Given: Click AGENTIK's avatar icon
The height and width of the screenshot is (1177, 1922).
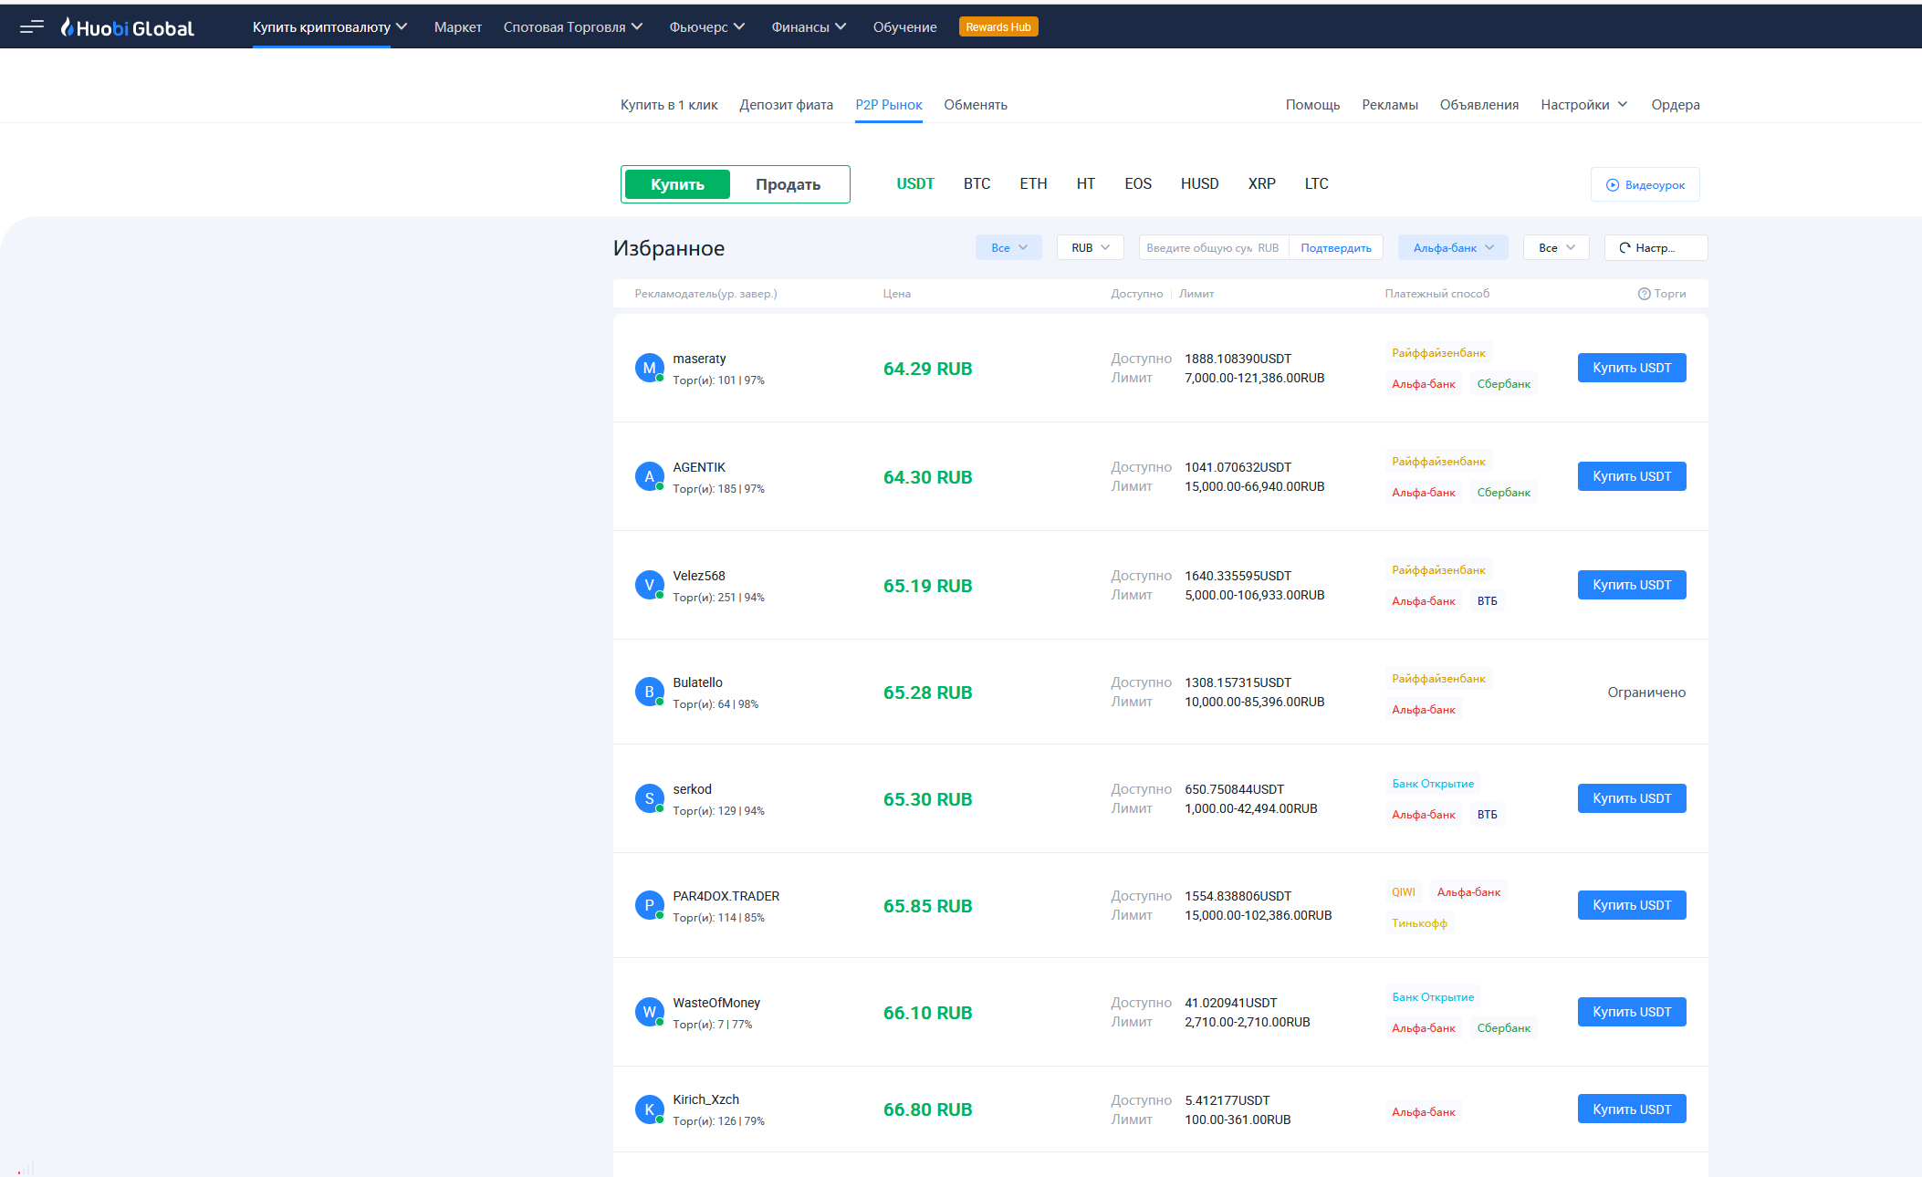Looking at the screenshot, I should point(649,476).
